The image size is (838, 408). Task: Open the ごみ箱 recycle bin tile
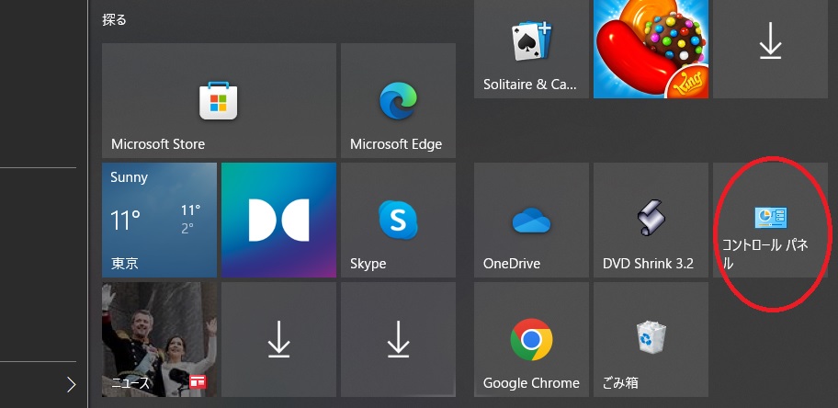click(x=651, y=340)
